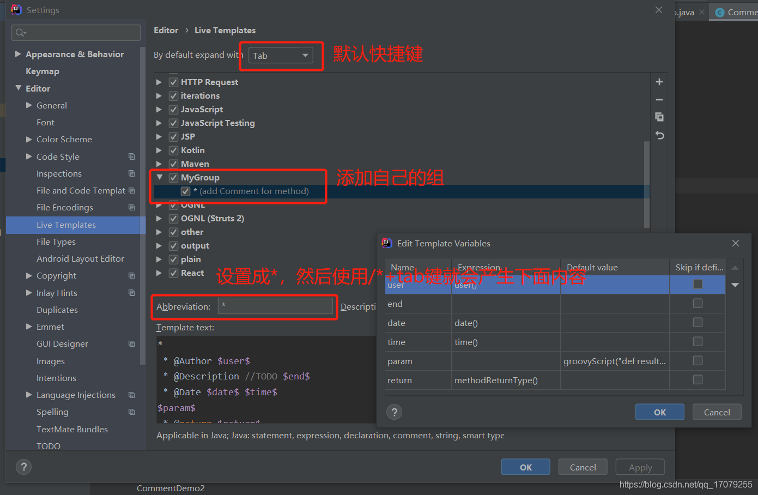
Task: Open the File Types settings page
Action: 56,242
